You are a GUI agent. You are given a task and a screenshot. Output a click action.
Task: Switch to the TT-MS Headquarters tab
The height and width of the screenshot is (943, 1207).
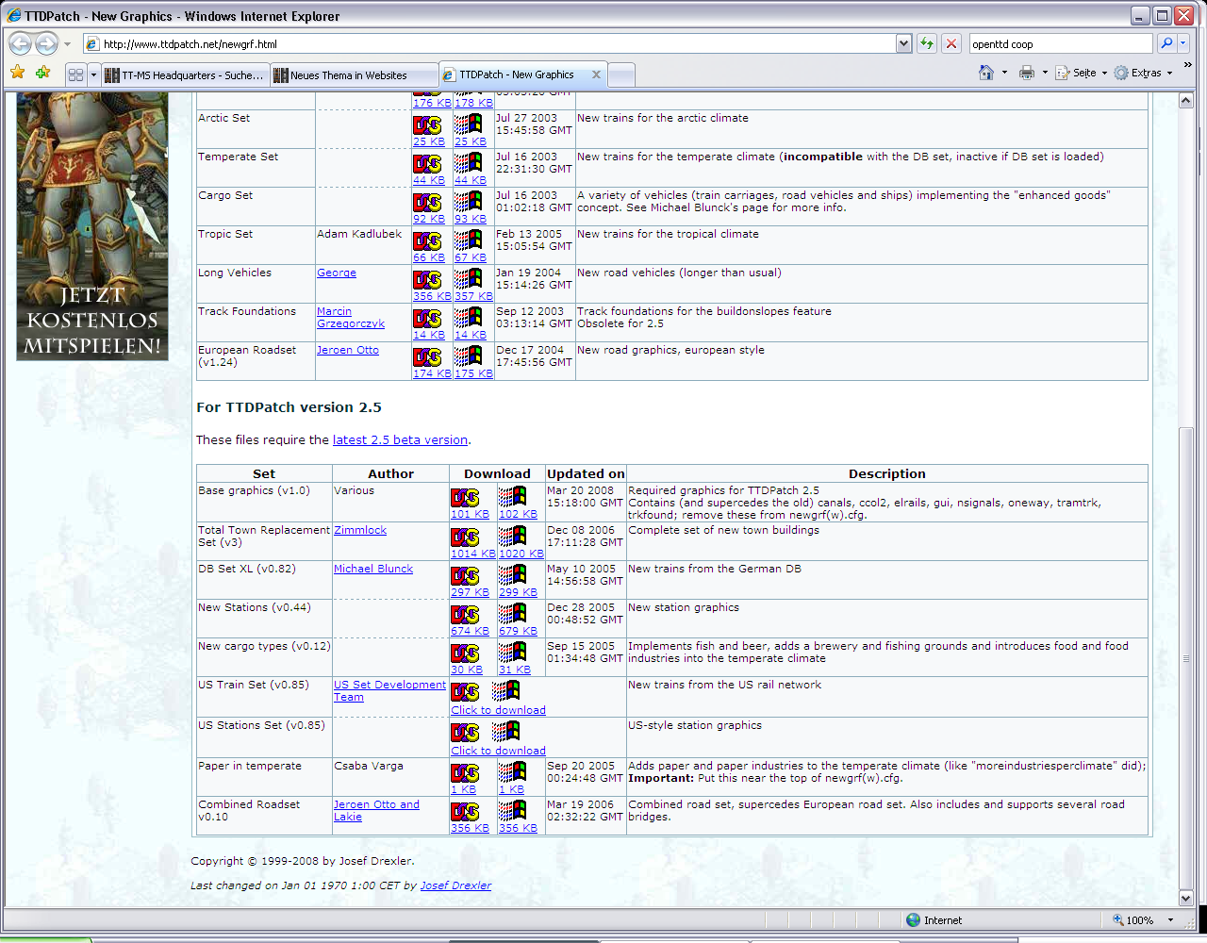pyautogui.click(x=185, y=75)
